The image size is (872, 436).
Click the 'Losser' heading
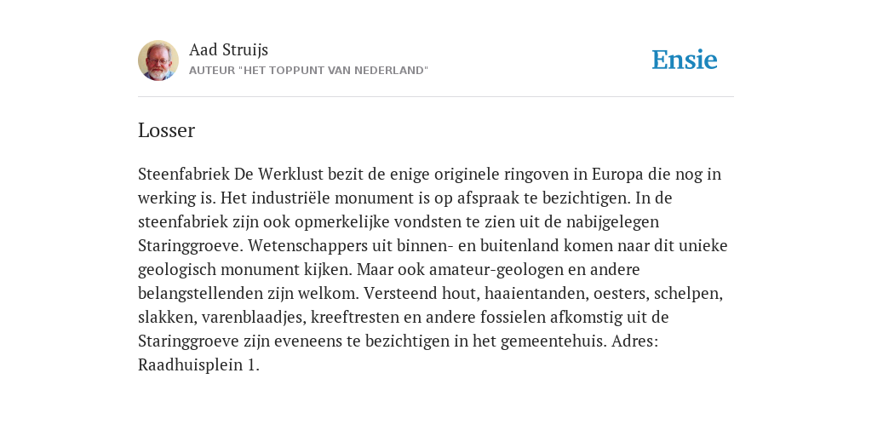(x=166, y=130)
